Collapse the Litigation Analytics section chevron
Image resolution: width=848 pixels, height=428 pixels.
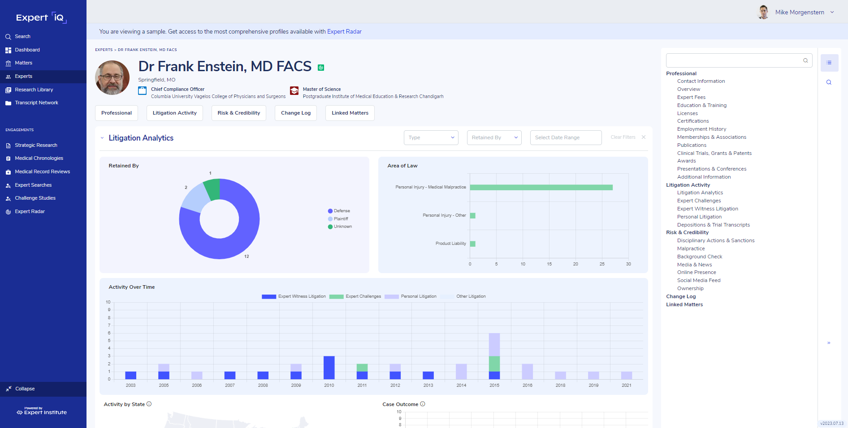102,138
